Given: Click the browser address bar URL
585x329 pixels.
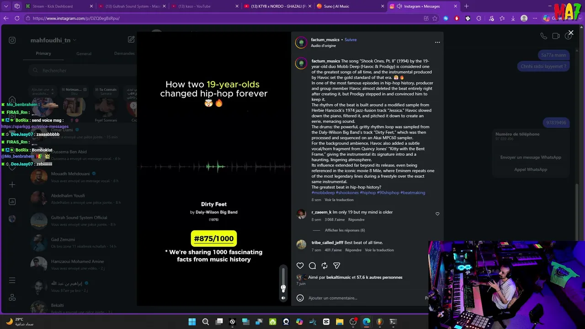Looking at the screenshot, I should [x=76, y=18].
